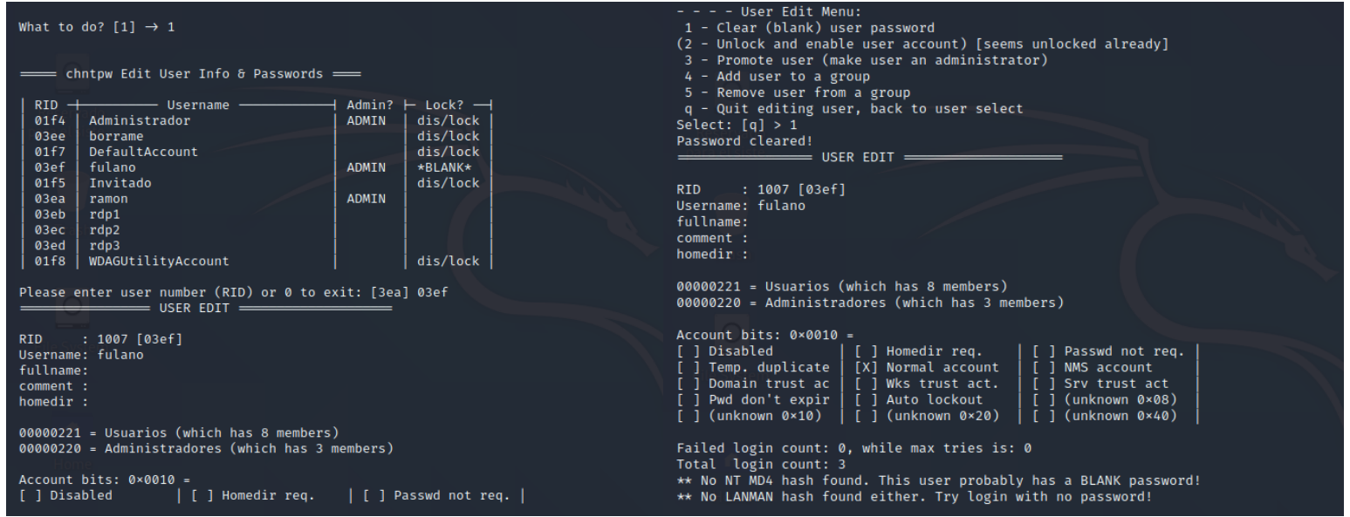Click the WDAGUtilityAccount username entry
This screenshot has width=1350, height=517.
pos(159,261)
